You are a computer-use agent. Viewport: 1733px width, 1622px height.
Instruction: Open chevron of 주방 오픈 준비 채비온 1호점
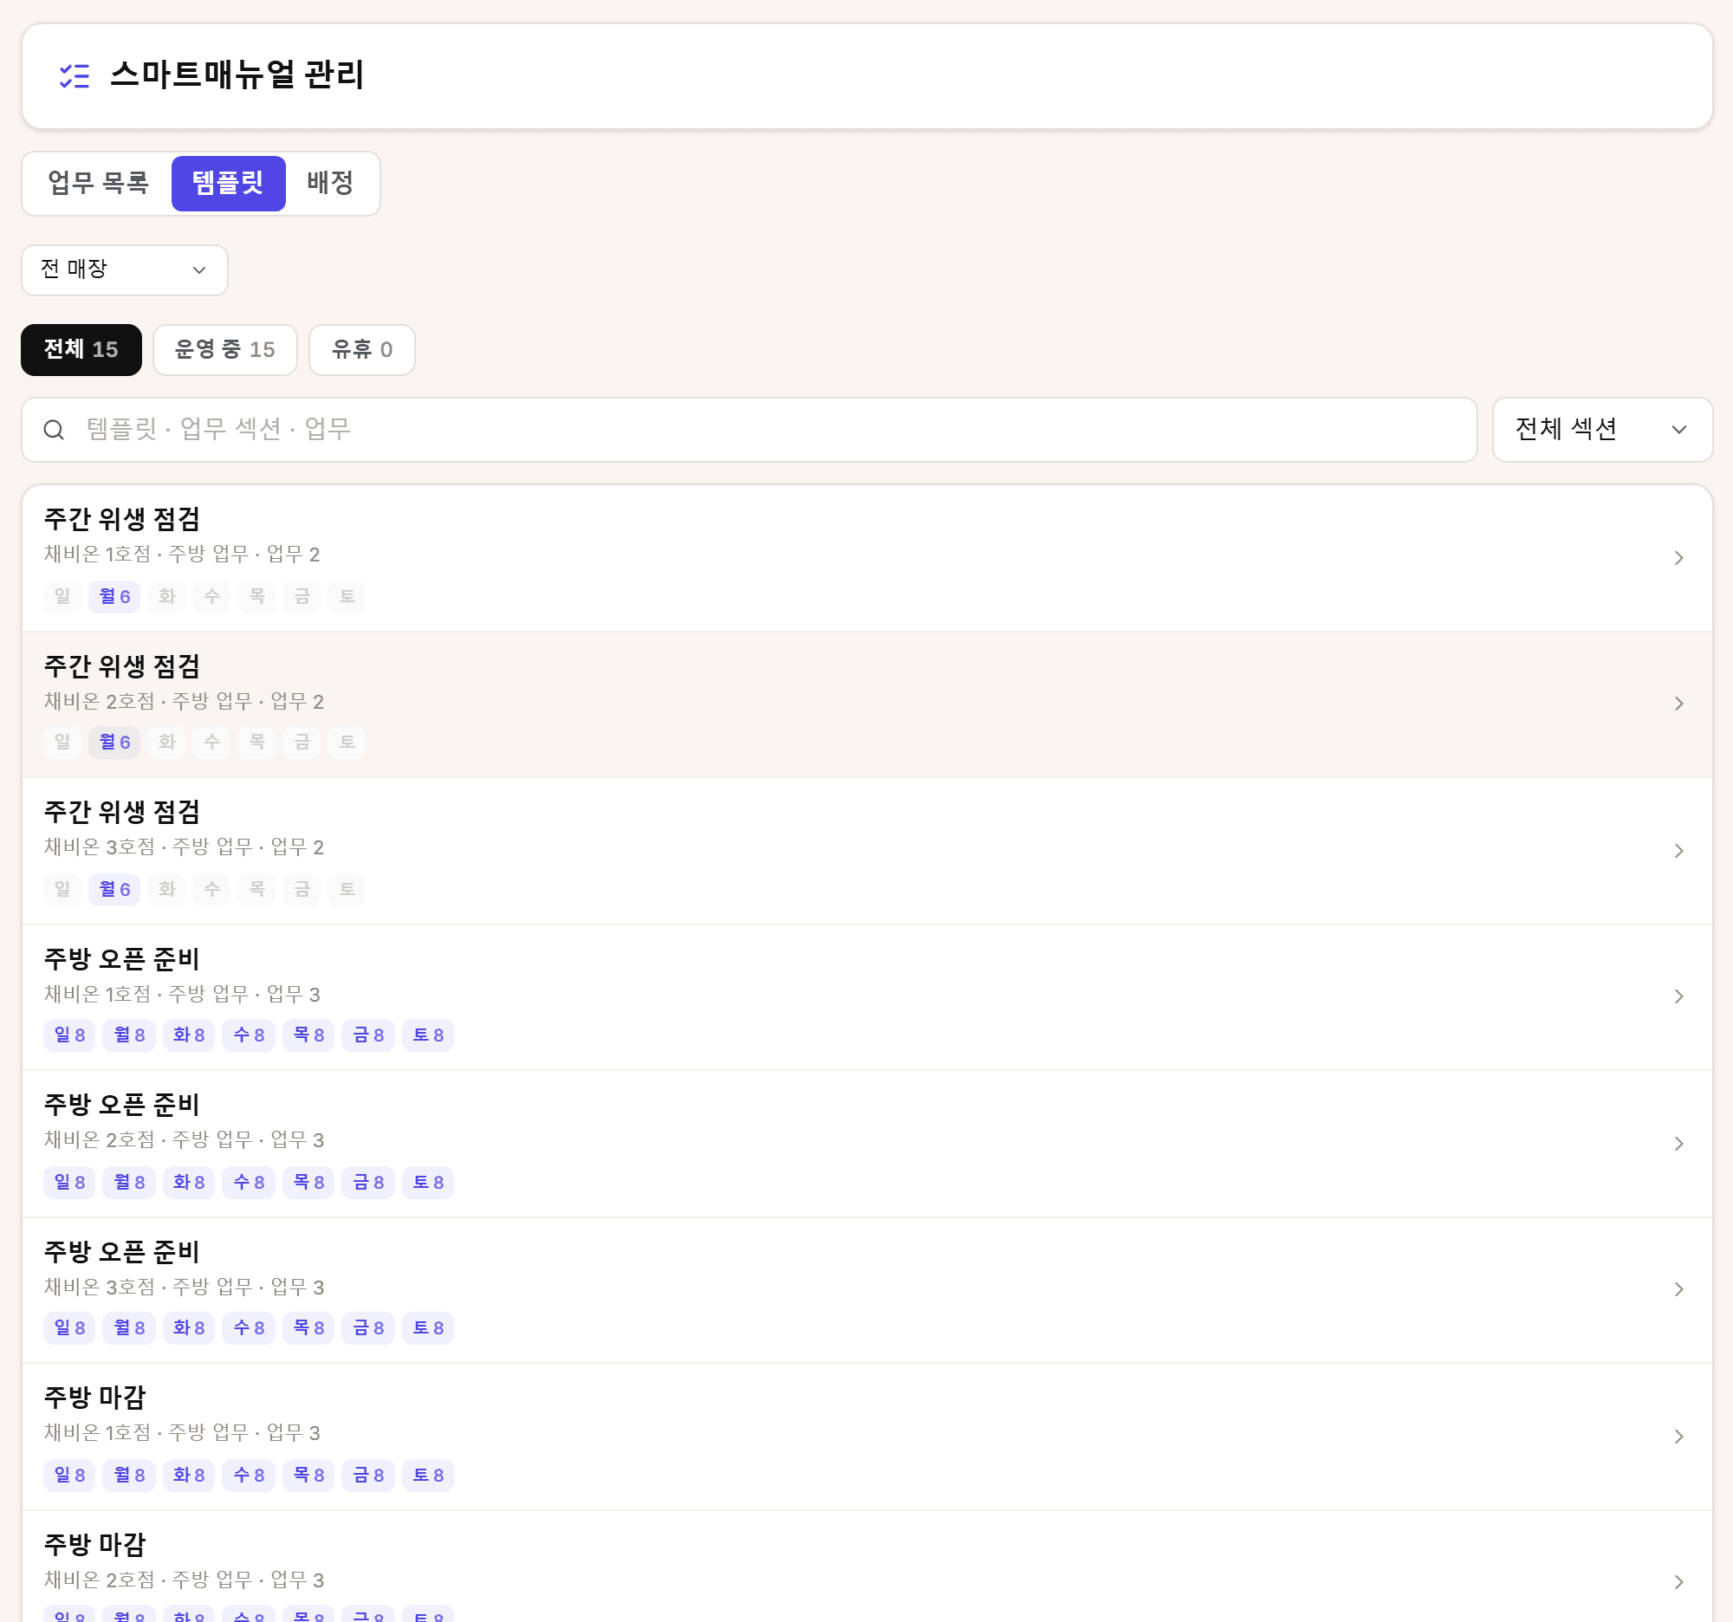tap(1678, 996)
